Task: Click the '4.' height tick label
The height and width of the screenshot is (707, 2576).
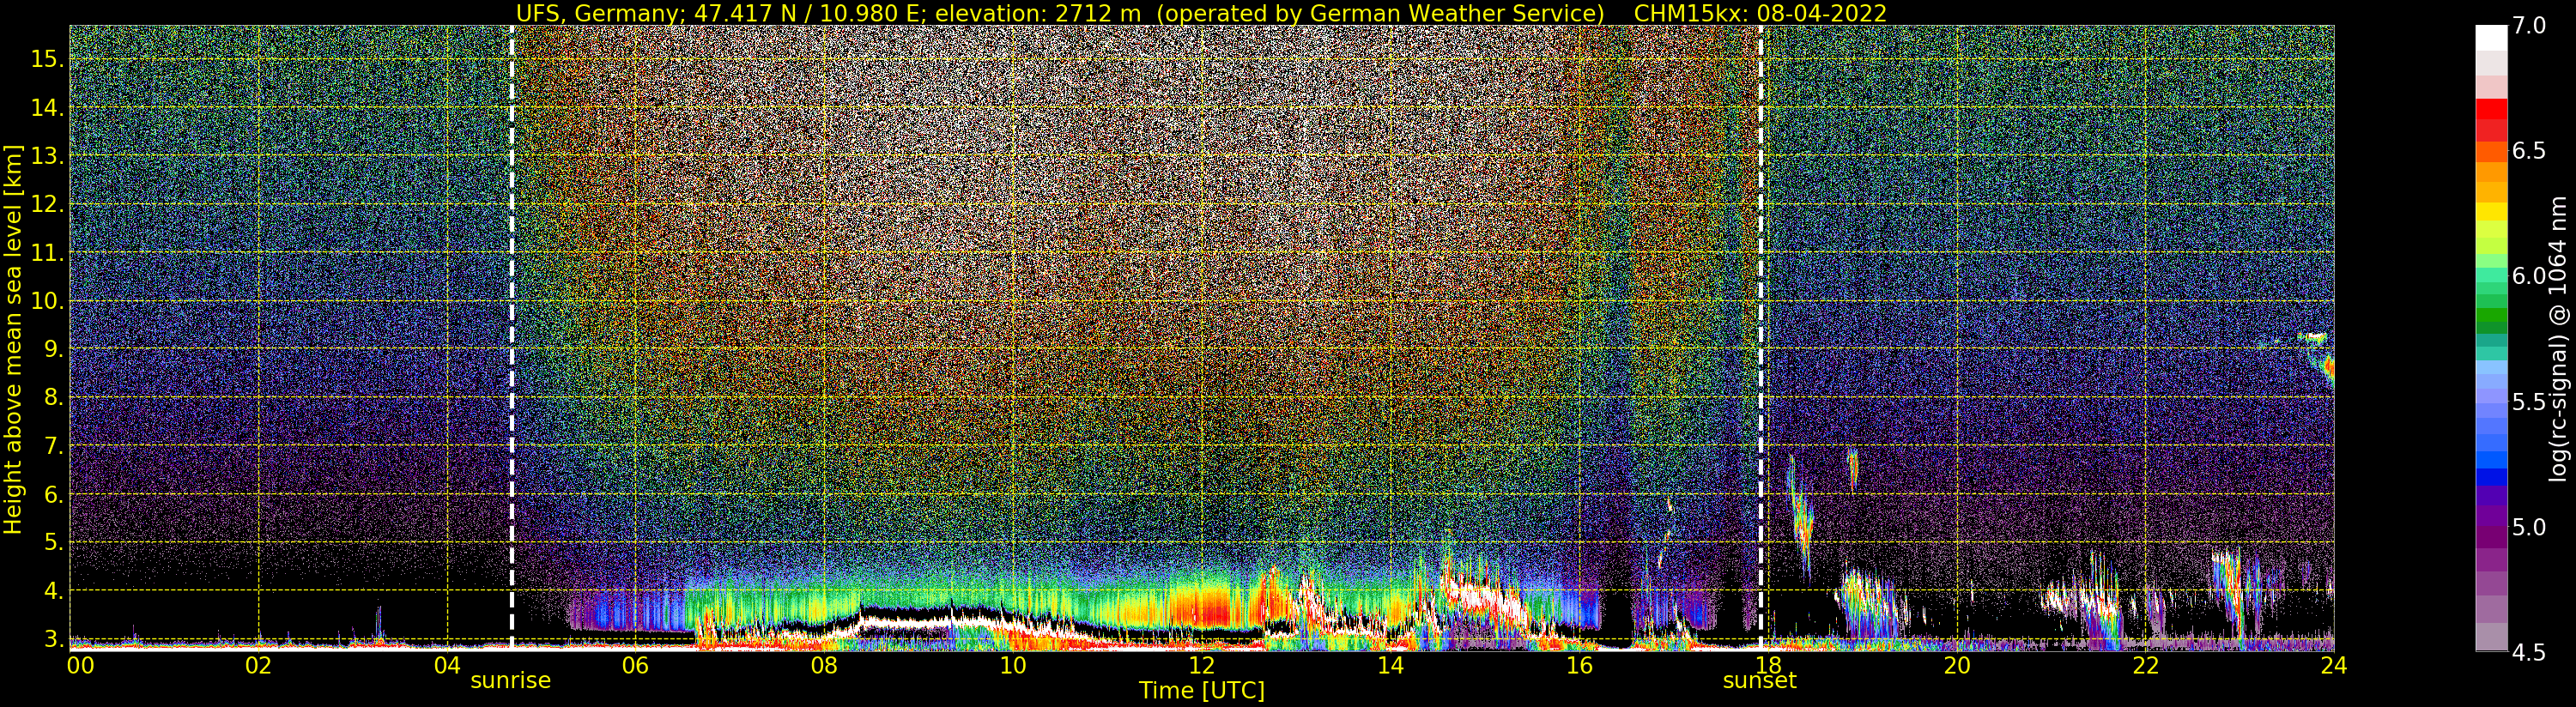Action: (53, 591)
